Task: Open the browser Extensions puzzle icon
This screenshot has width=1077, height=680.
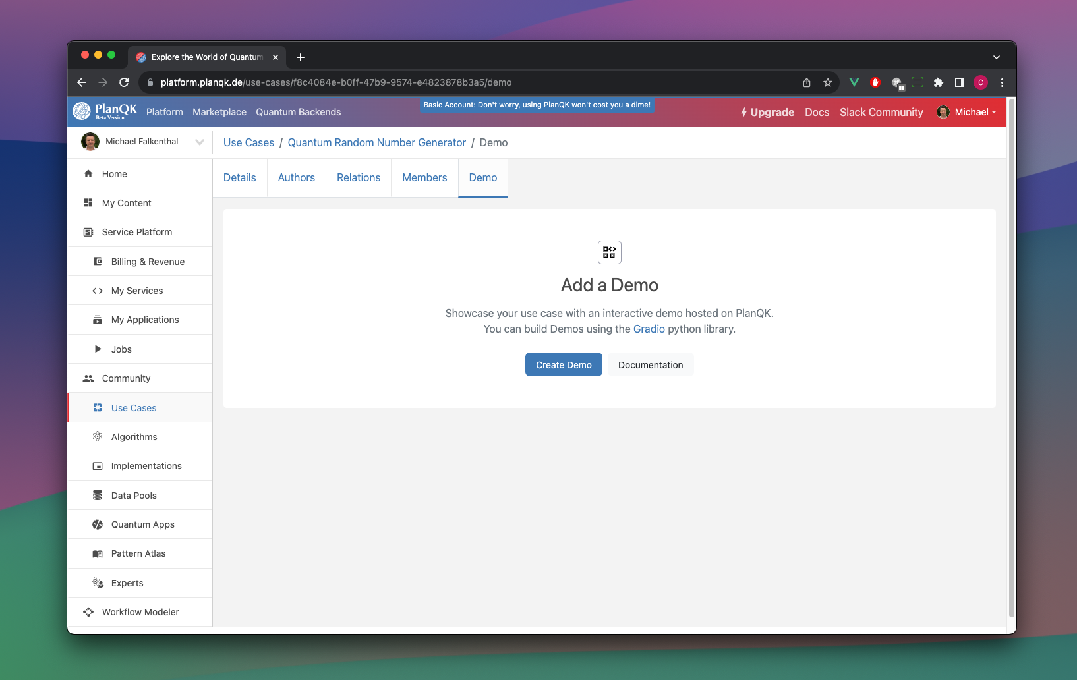Action: [x=939, y=82]
